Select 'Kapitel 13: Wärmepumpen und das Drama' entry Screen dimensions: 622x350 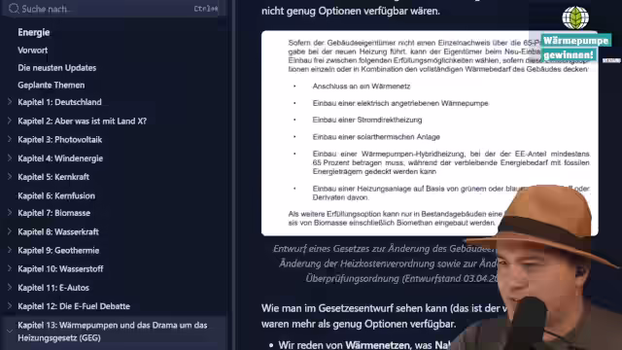[113, 332]
